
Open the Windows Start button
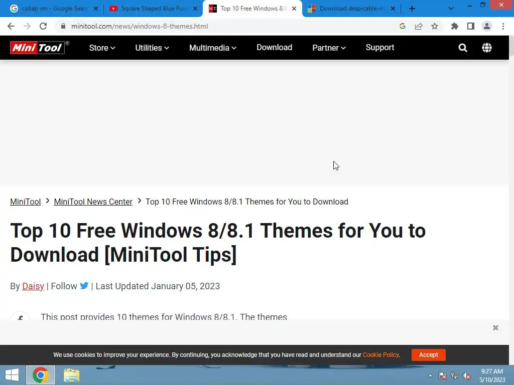click(x=12, y=375)
